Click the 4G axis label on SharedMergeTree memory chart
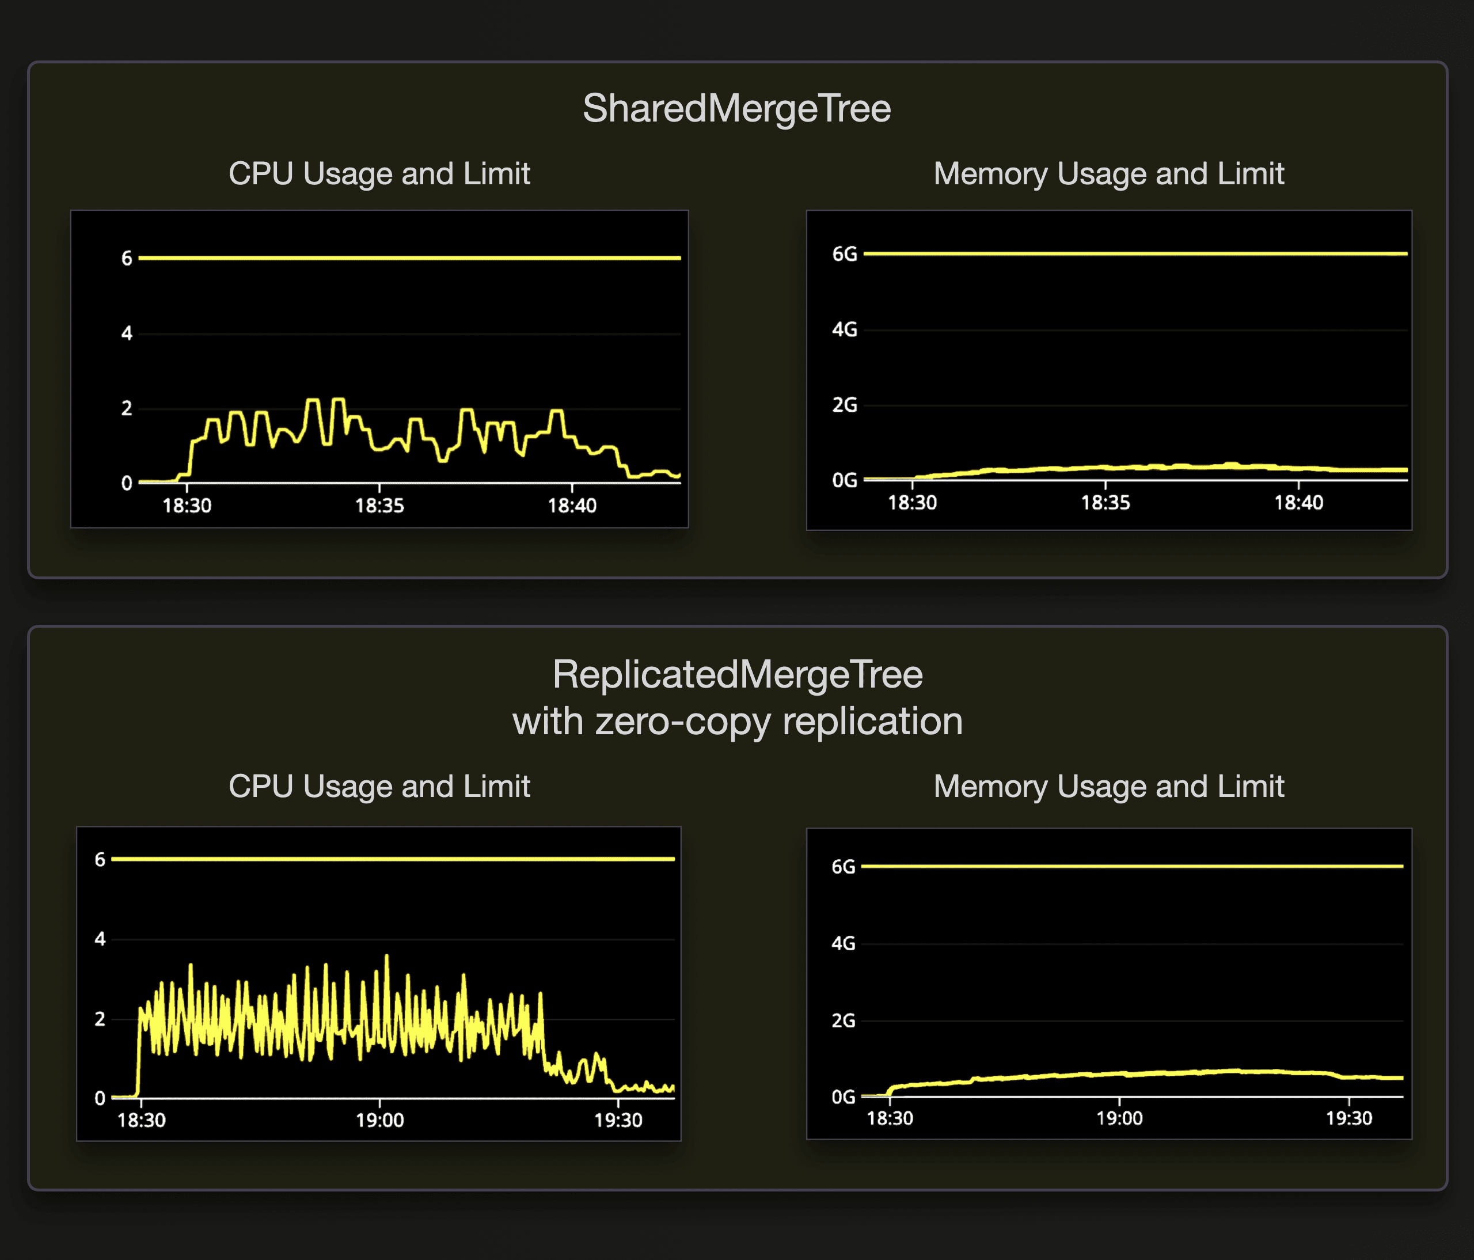 (845, 329)
